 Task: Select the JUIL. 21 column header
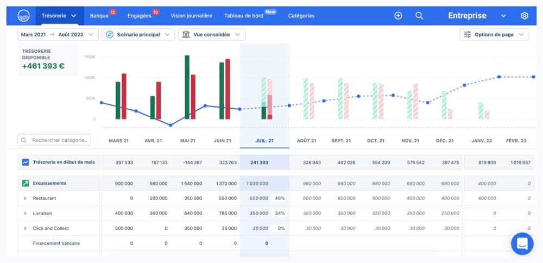[x=264, y=141]
